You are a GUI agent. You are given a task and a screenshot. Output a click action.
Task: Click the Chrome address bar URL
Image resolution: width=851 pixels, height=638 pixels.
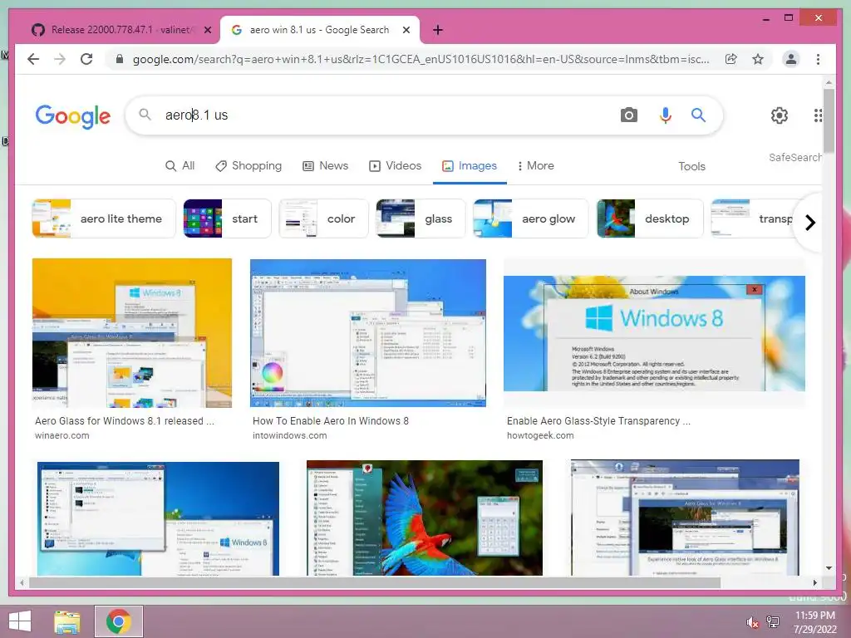(421, 59)
